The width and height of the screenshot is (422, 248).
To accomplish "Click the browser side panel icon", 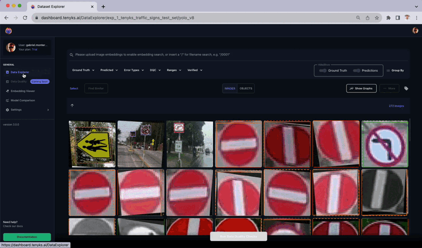I will [x=398, y=18].
